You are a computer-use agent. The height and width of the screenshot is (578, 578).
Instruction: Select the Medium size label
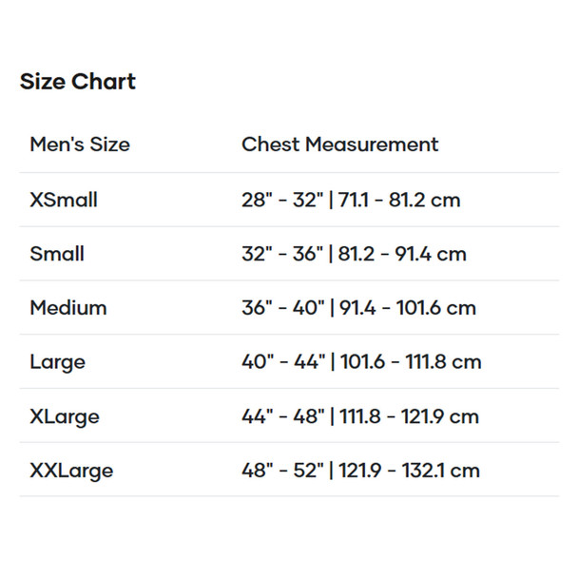point(68,308)
